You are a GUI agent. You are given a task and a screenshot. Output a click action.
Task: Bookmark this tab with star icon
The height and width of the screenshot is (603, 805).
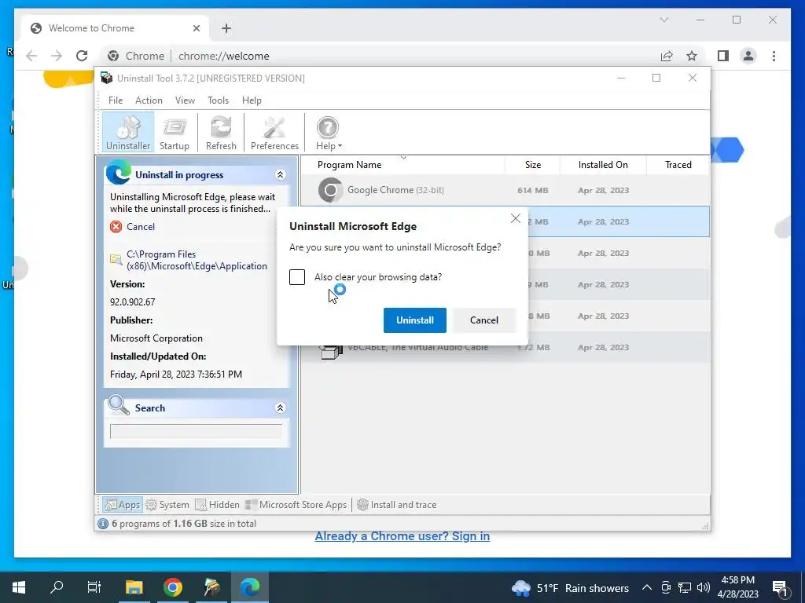[x=692, y=56]
